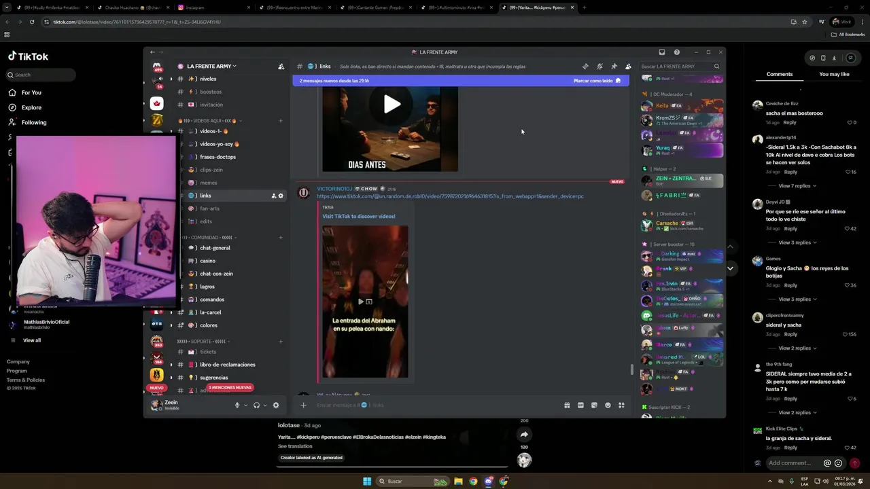Screen dimensions: 870x489
Task: Collapse the SOPORTE category
Action: point(204,342)
